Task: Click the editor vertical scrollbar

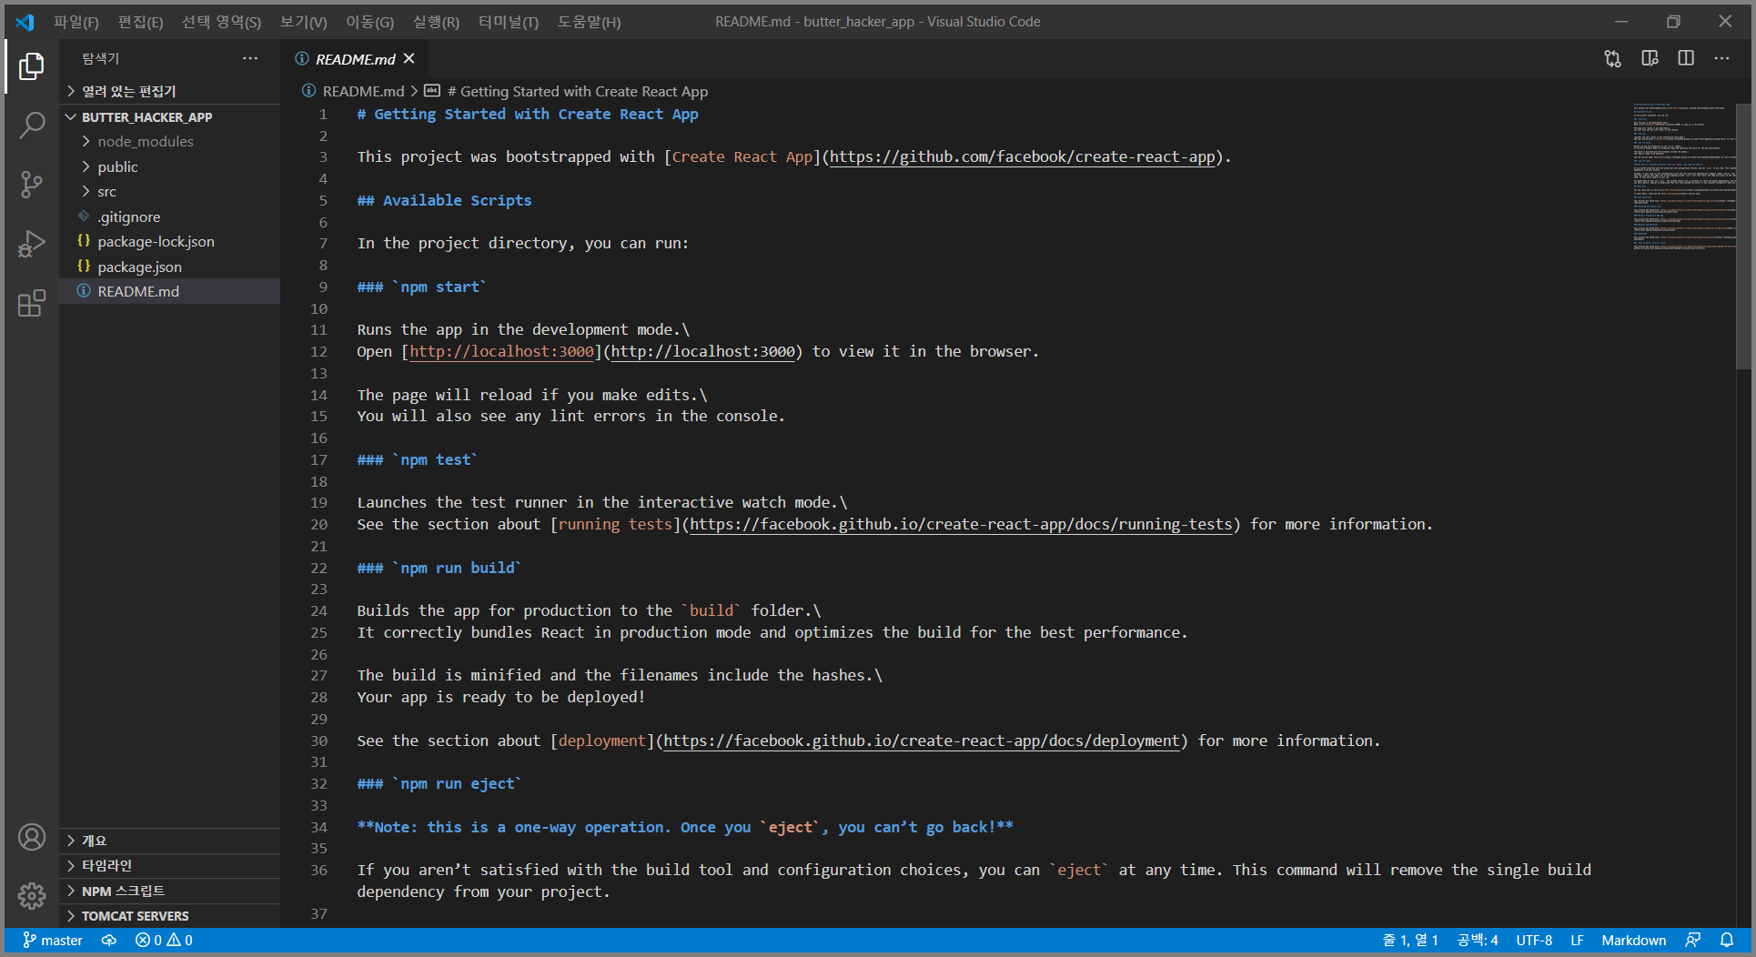Action: (1743, 237)
